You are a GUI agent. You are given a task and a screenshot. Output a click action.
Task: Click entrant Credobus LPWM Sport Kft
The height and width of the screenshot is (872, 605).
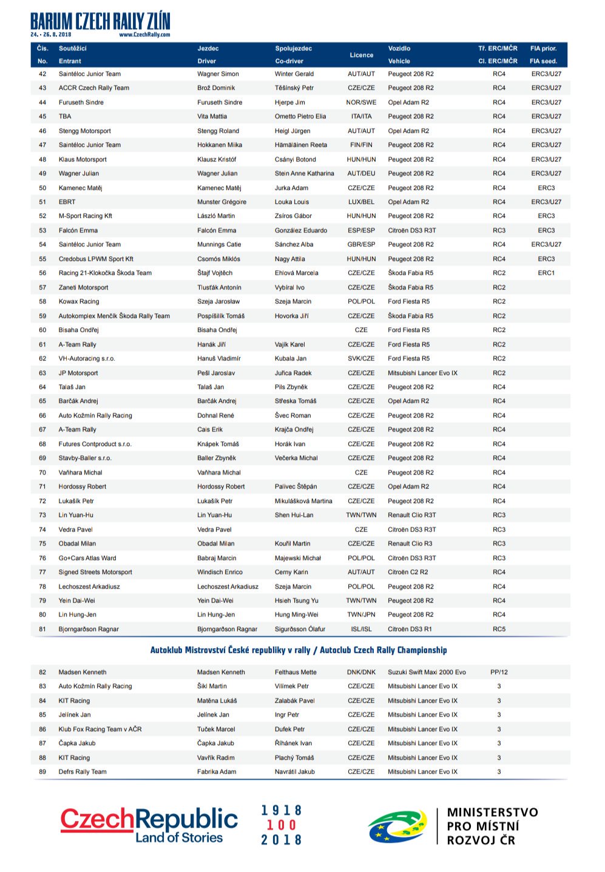click(x=96, y=259)
